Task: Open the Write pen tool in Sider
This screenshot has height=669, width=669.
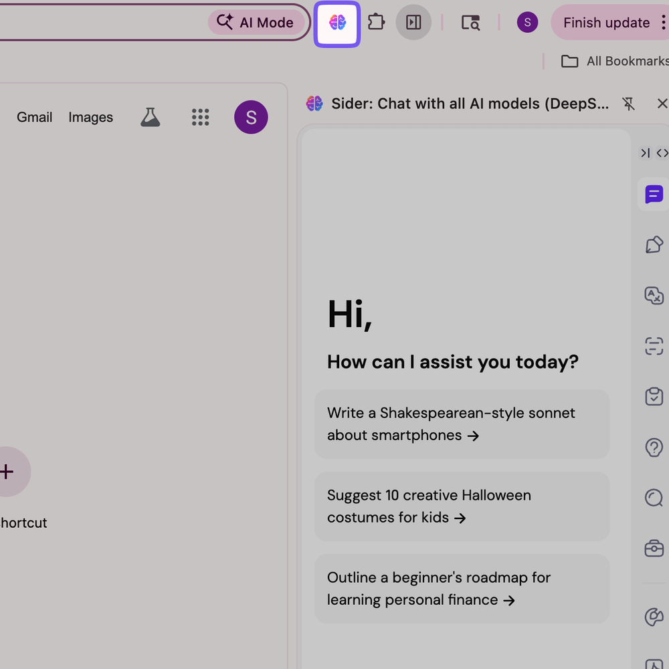Action: coord(654,245)
